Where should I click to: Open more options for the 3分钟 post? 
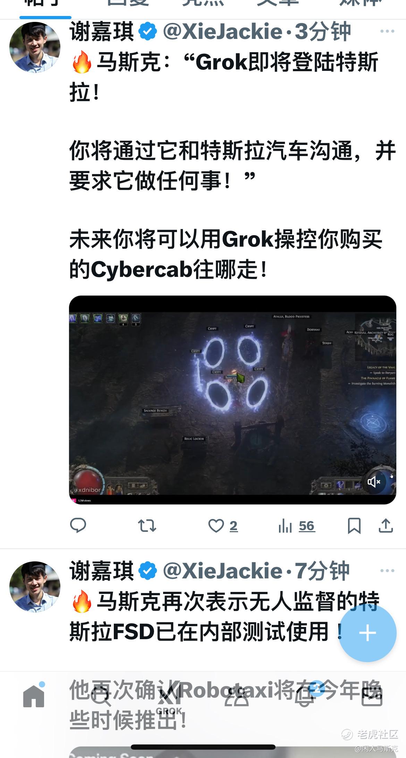pyautogui.click(x=387, y=31)
